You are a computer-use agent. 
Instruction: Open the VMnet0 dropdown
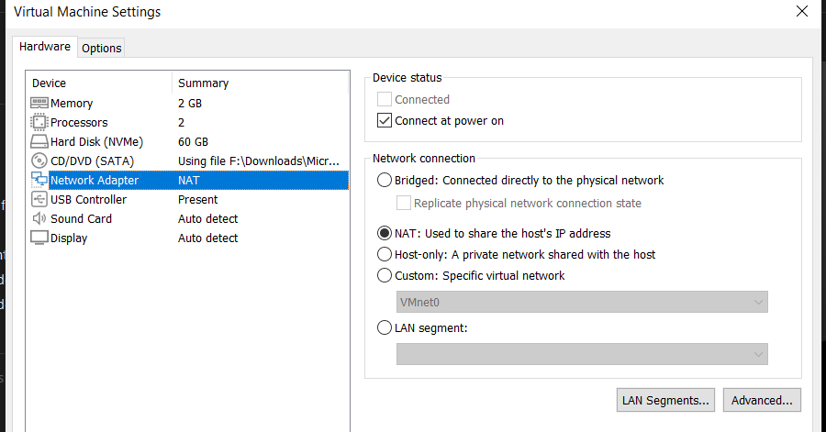(582, 302)
